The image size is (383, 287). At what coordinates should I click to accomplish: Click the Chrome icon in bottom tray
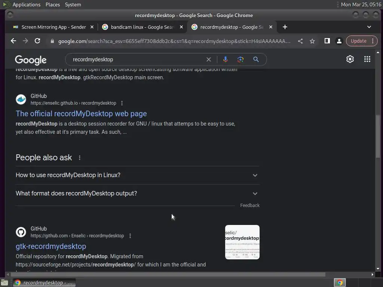340,283
